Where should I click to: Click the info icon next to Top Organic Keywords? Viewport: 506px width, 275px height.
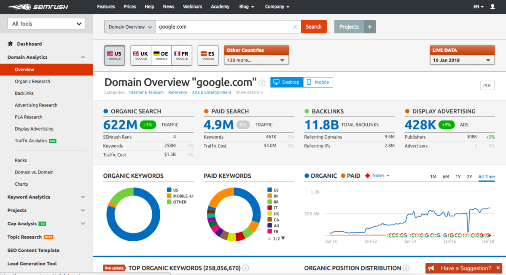click(x=245, y=268)
